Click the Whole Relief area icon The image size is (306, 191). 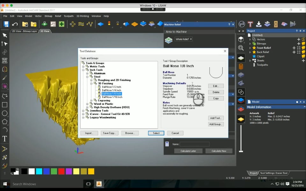pos(169,40)
